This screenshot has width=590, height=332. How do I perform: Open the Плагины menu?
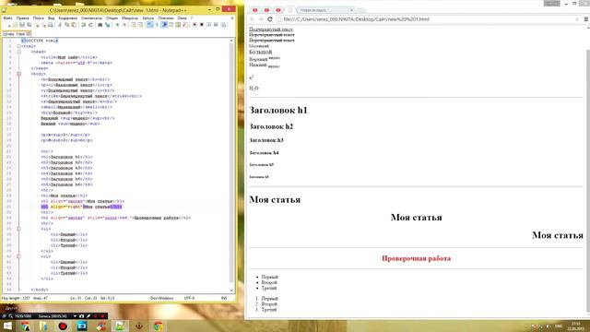[166, 18]
